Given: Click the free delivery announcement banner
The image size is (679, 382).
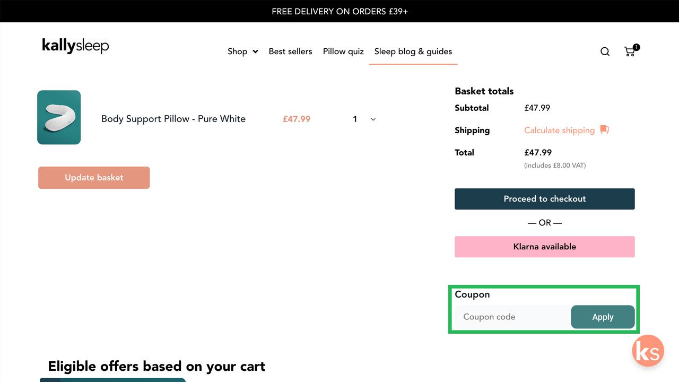Looking at the screenshot, I should pyautogui.click(x=339, y=11).
